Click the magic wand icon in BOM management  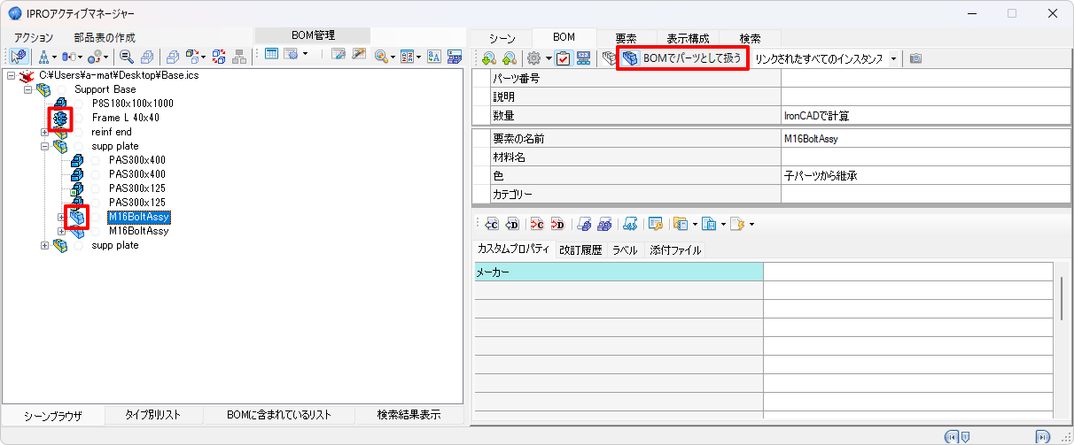point(358,55)
